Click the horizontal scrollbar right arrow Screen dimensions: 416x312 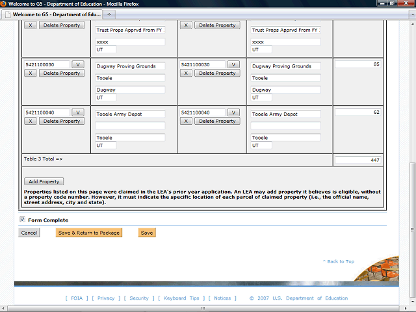[407, 308]
